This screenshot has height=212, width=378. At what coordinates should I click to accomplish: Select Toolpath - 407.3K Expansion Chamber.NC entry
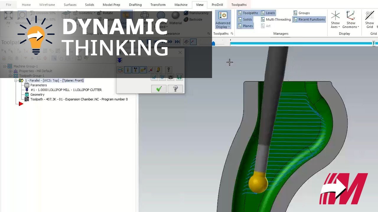[x=79, y=99]
